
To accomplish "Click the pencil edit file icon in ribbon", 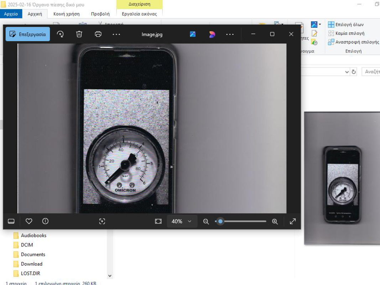I will [314, 33].
